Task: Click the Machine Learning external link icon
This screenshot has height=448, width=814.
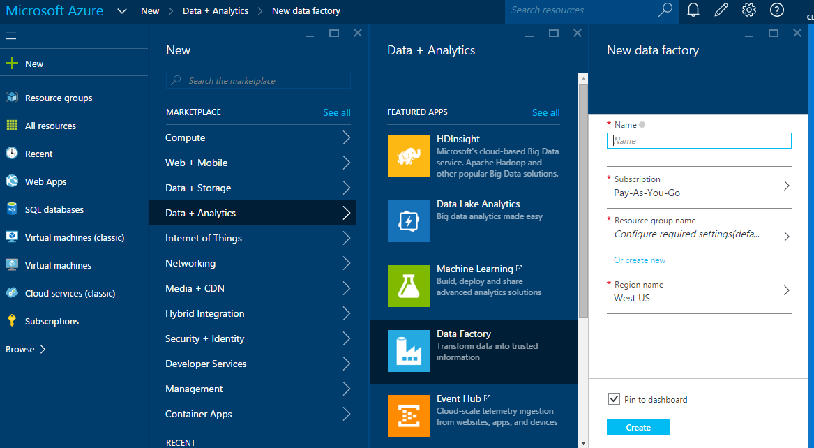Action: (x=519, y=269)
